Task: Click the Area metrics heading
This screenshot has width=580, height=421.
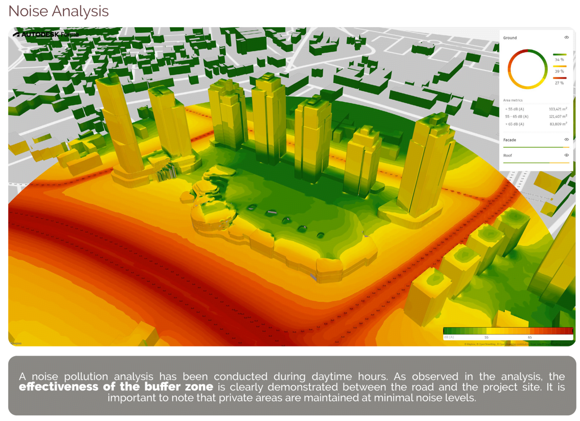Action: click(x=513, y=100)
